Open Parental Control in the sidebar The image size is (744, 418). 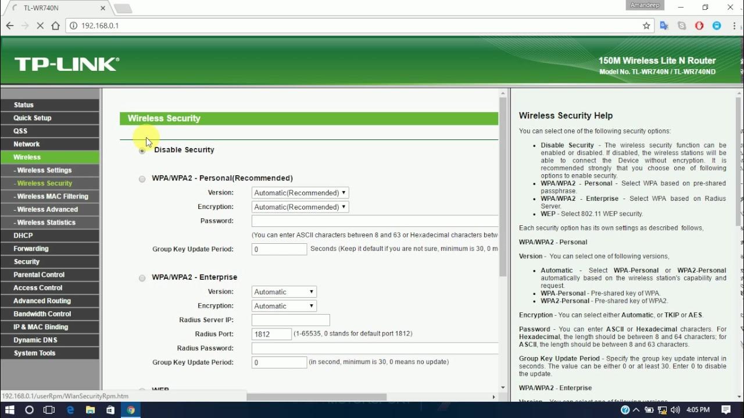[50, 275]
